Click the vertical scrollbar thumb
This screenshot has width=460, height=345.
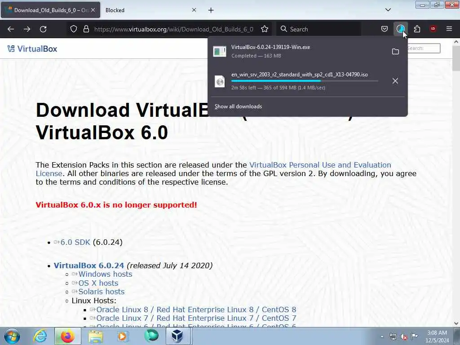click(456, 58)
